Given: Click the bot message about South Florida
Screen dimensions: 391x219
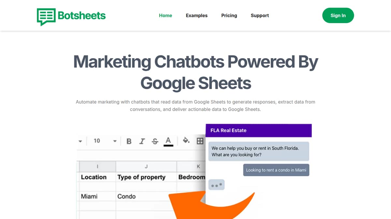Looking at the screenshot, I should tap(259, 151).
